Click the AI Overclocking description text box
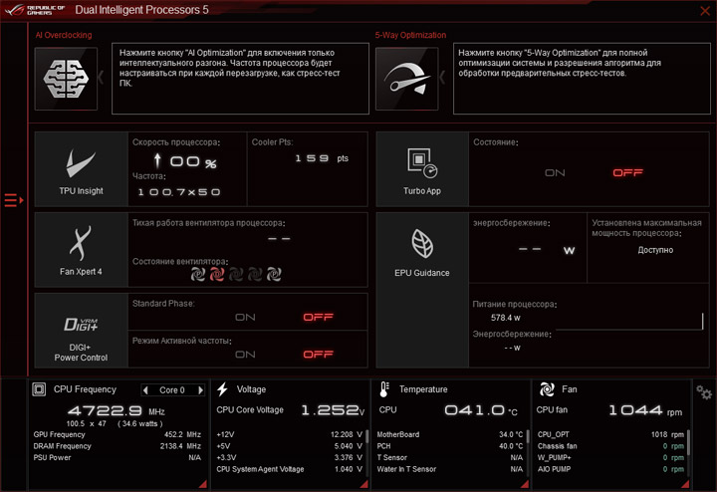 pyautogui.click(x=240, y=79)
